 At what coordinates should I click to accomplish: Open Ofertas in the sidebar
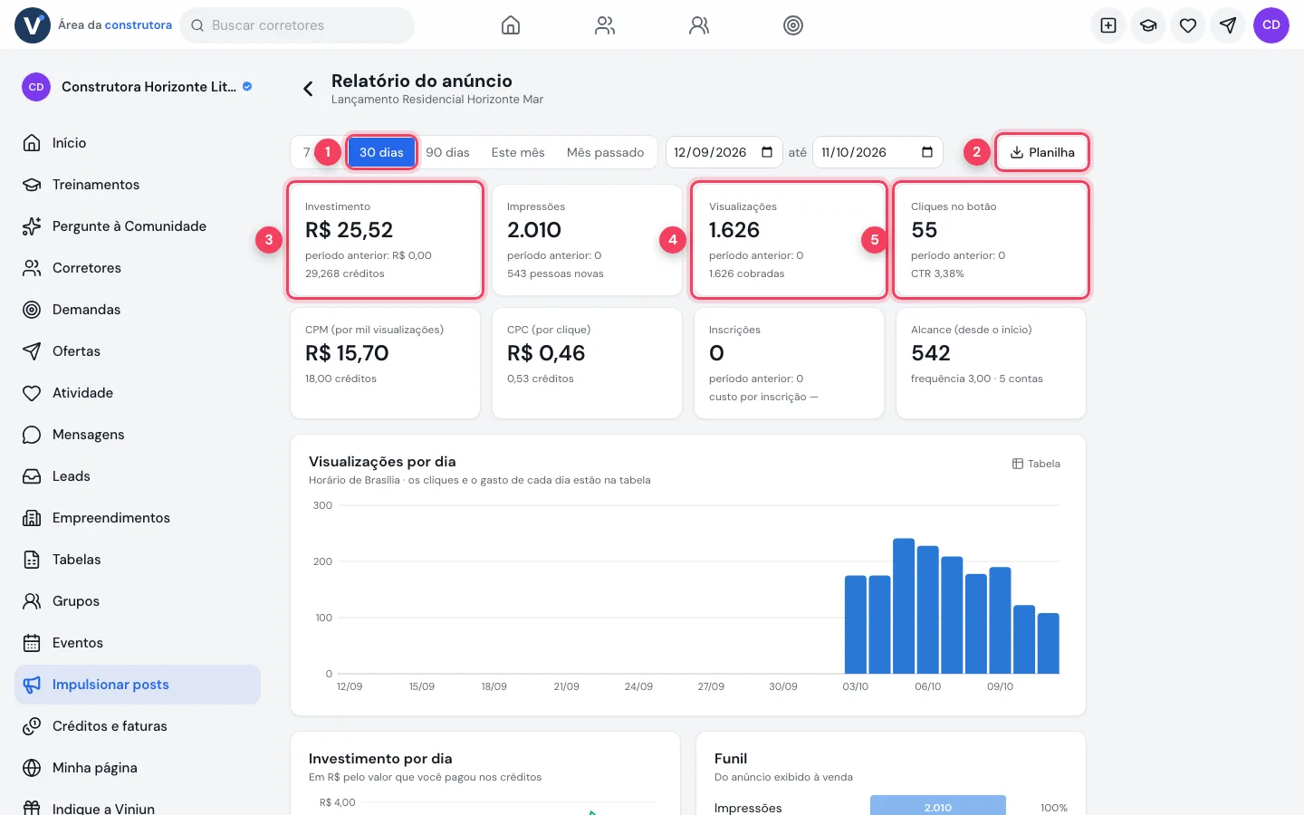point(138,351)
